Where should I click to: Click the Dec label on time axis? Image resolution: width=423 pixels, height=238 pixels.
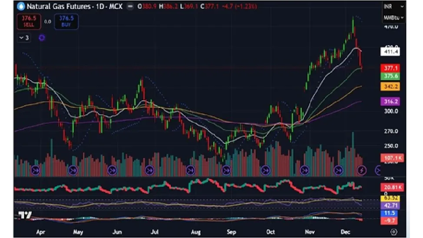point(345,232)
